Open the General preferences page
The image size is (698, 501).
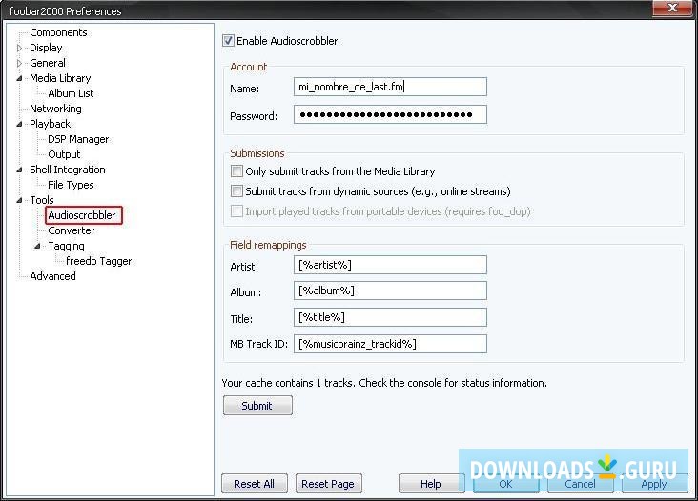(48, 63)
